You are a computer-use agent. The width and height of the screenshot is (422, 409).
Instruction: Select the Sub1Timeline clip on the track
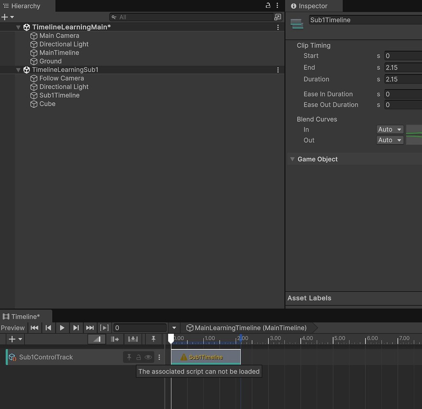206,357
